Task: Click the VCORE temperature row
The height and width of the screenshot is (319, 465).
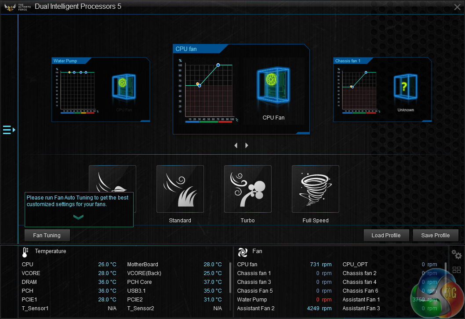Action: point(69,273)
